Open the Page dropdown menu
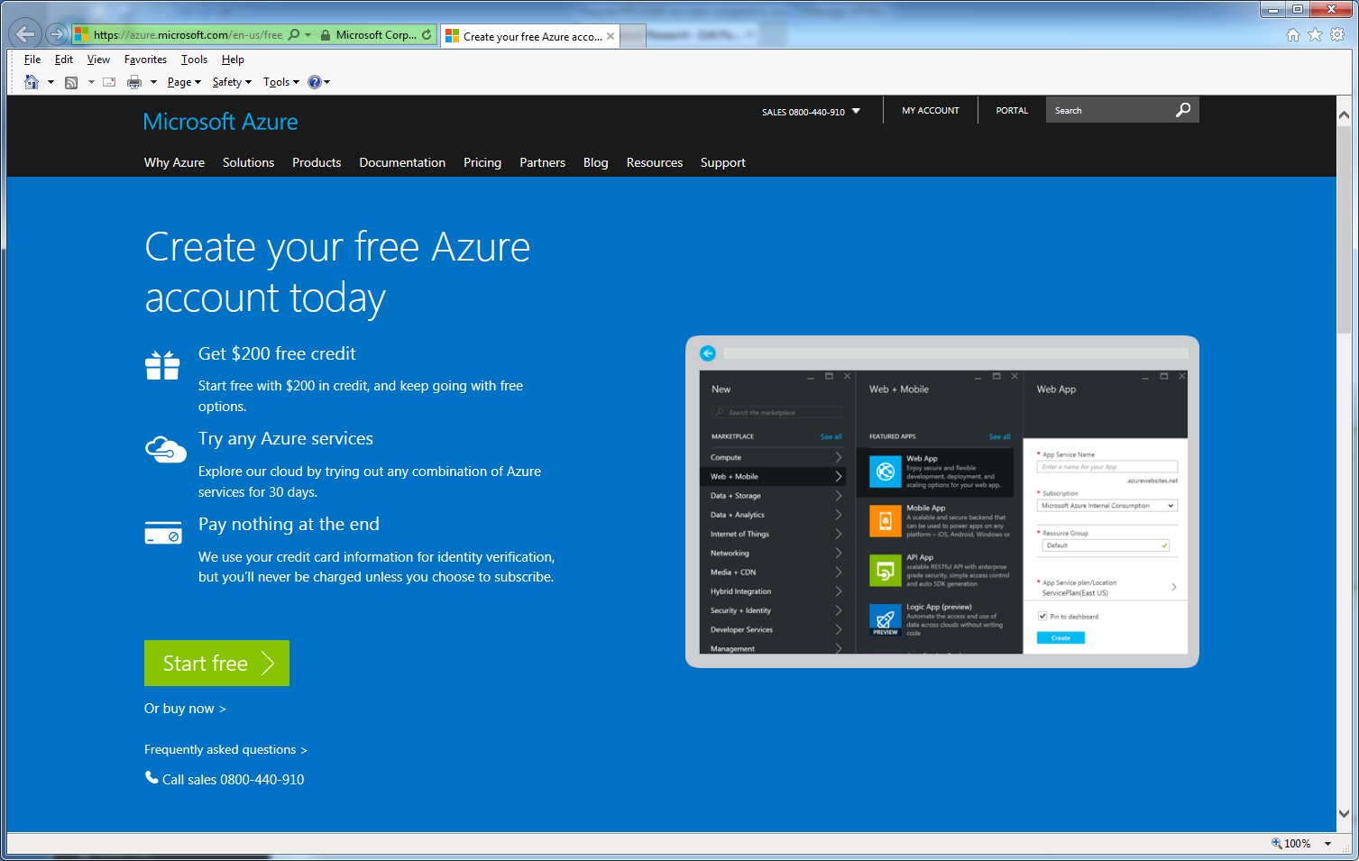 (184, 82)
